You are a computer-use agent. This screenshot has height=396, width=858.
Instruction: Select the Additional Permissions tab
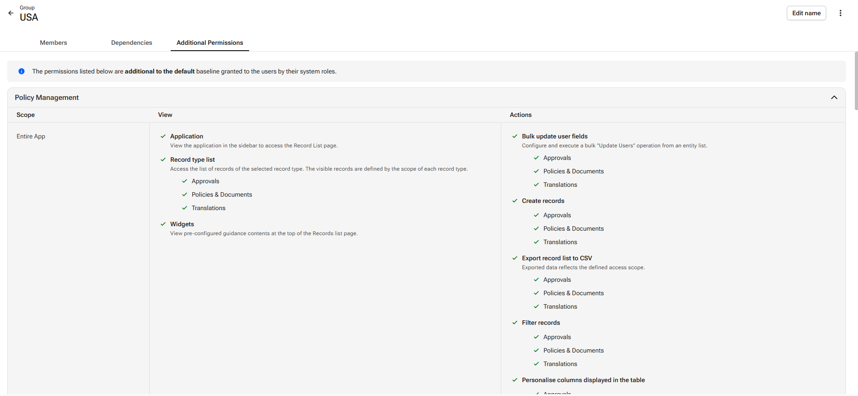(210, 43)
